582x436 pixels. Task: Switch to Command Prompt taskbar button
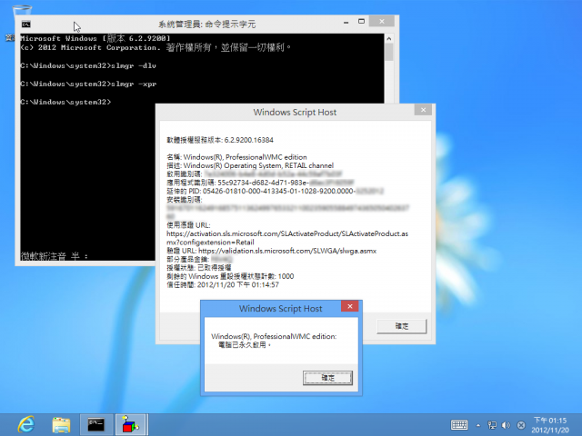tap(96, 424)
